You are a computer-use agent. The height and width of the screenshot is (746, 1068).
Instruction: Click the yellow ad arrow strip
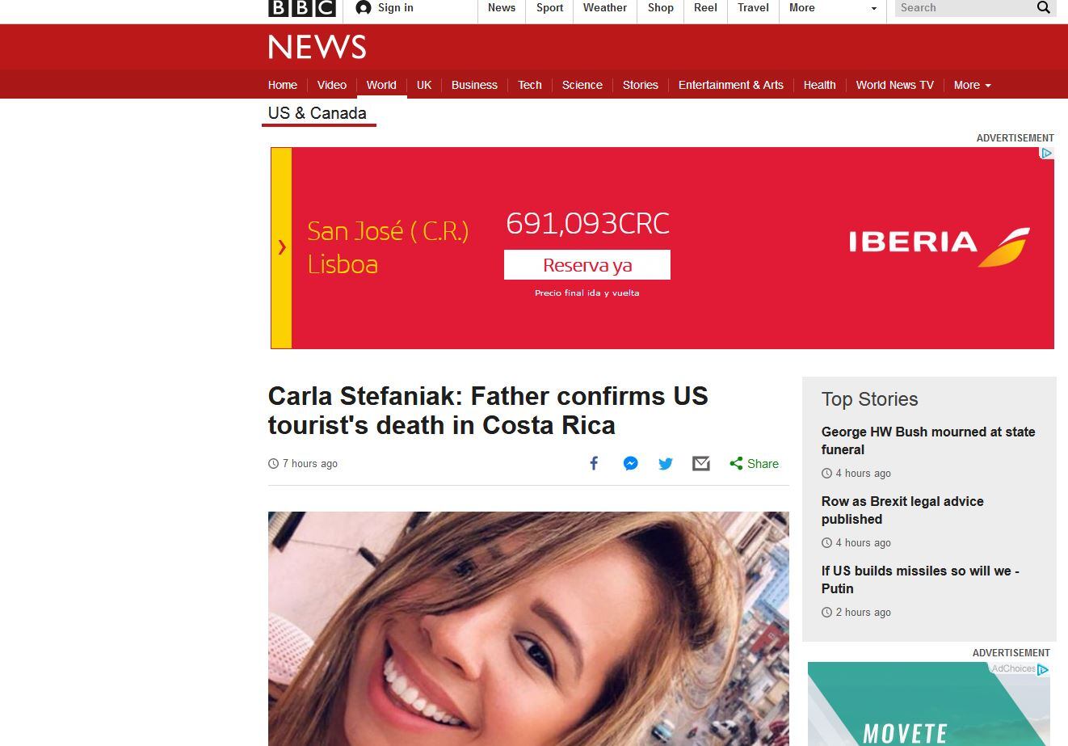click(281, 247)
